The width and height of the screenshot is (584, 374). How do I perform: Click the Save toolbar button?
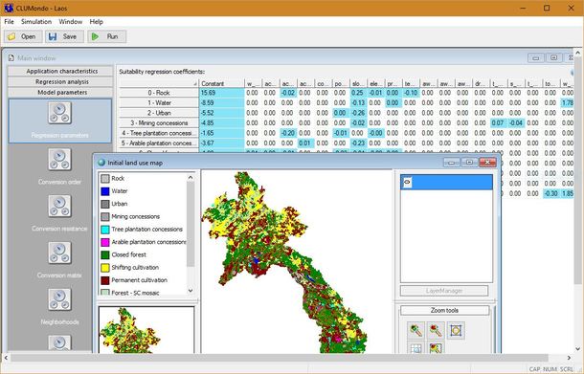point(64,36)
